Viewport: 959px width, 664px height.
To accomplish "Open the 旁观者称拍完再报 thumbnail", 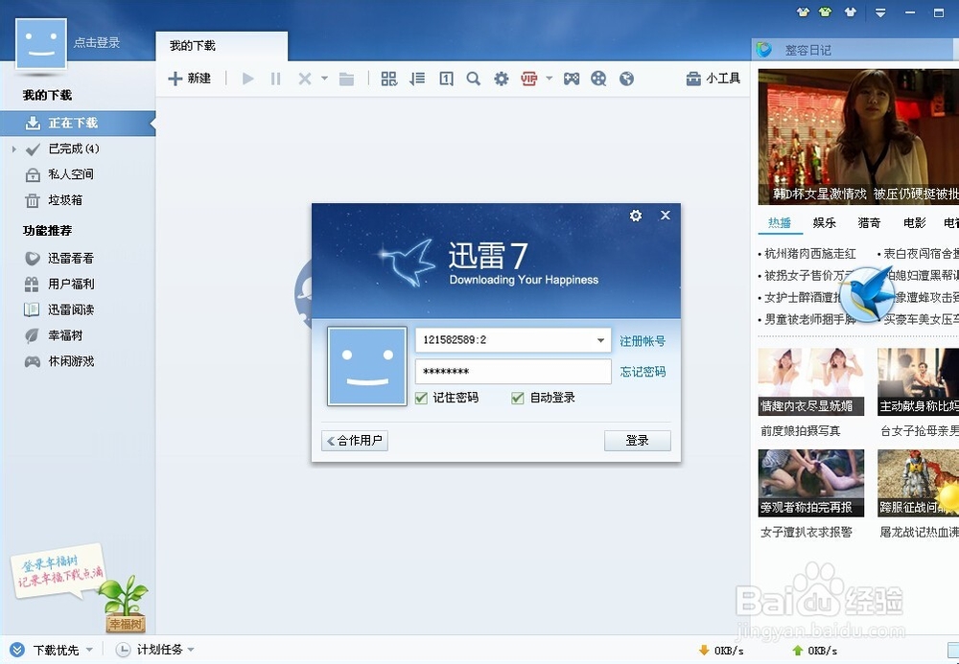I will pos(811,483).
